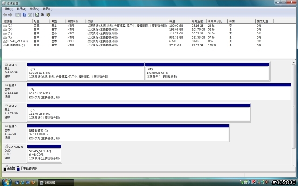Click the 磁碟 0 disk icon in the lower pane
The image size is (298, 186).
pos(7,65)
